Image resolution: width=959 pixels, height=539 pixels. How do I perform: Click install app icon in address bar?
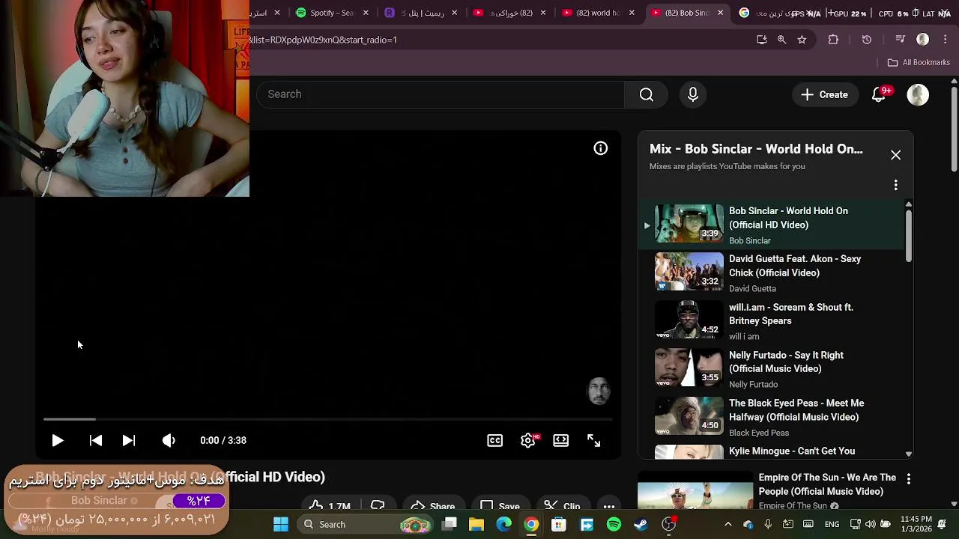tap(762, 40)
